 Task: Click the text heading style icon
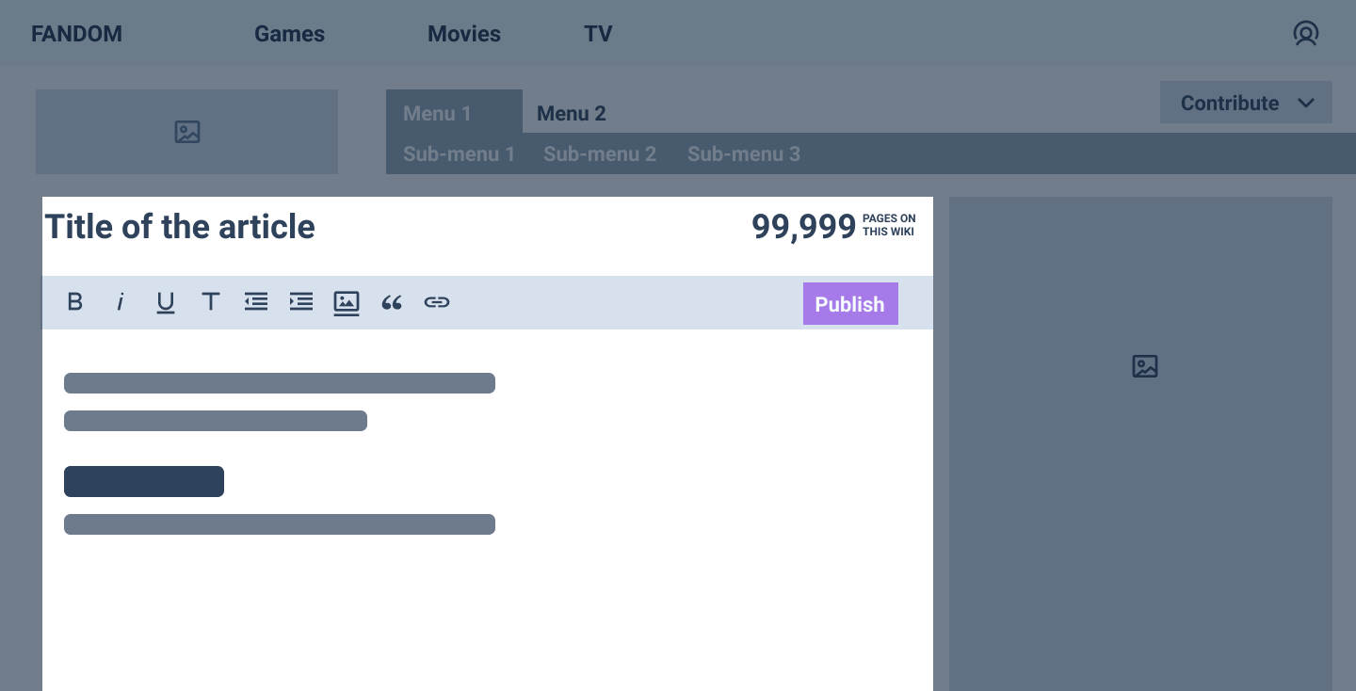tap(211, 302)
